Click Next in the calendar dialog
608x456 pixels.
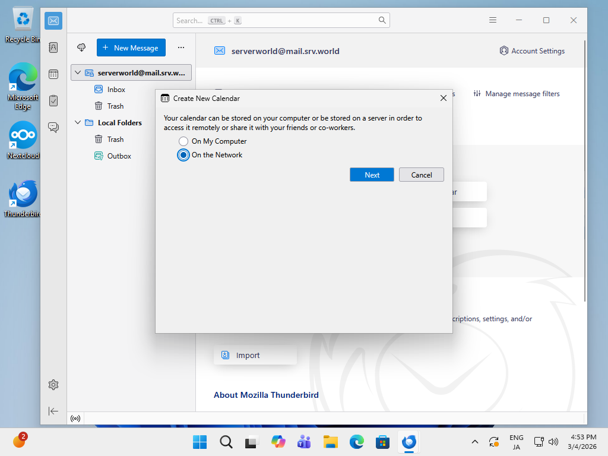tap(372, 175)
